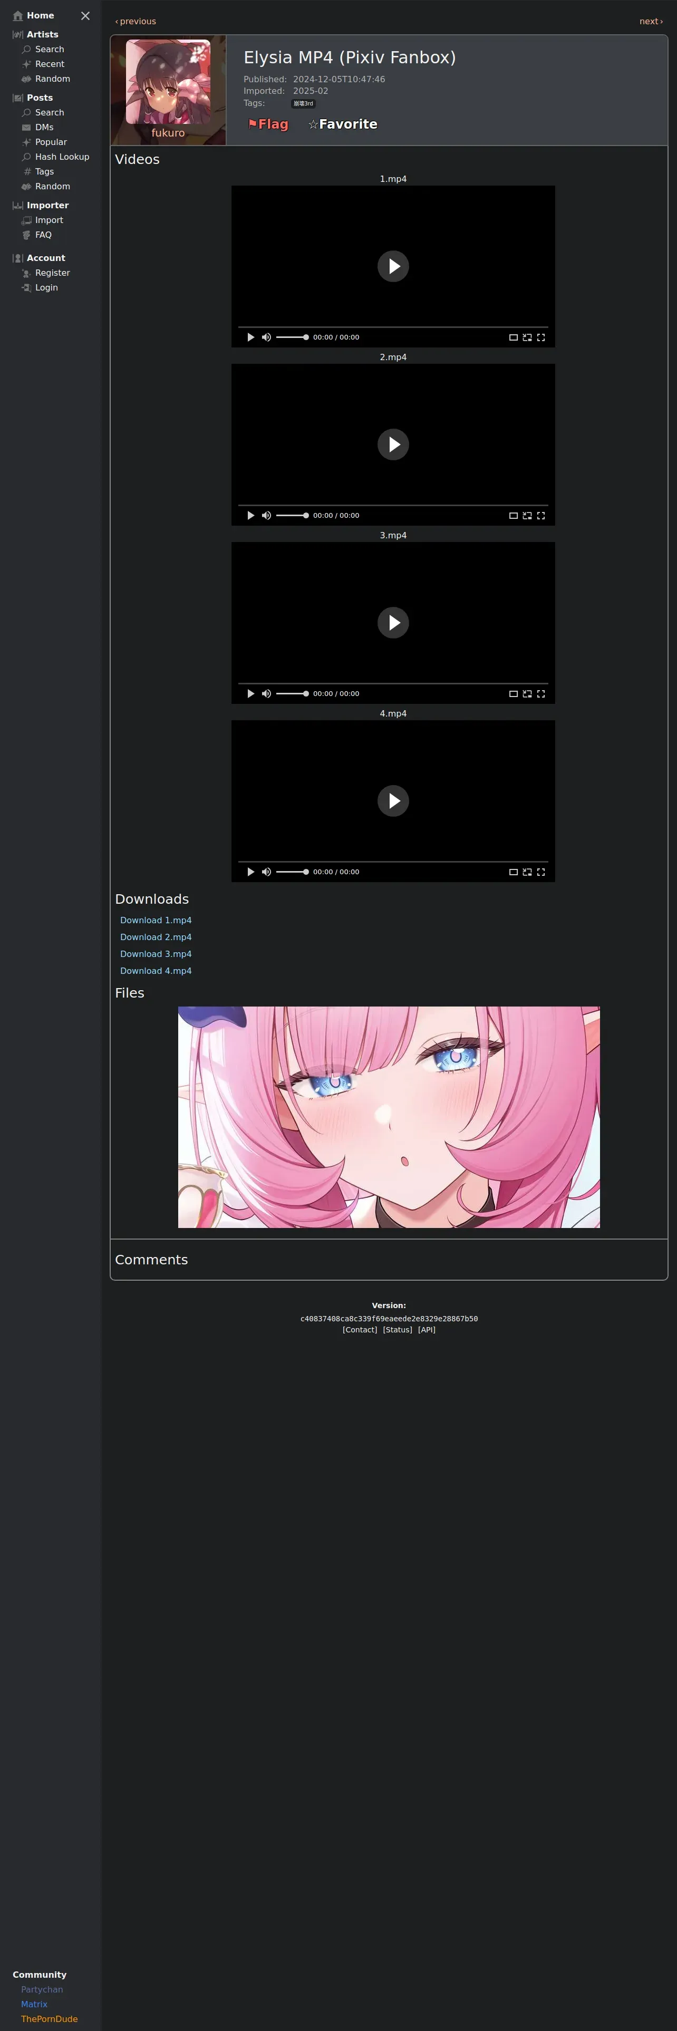Open Random post link under Posts
Screen dimensions: 677x2031
(52, 186)
